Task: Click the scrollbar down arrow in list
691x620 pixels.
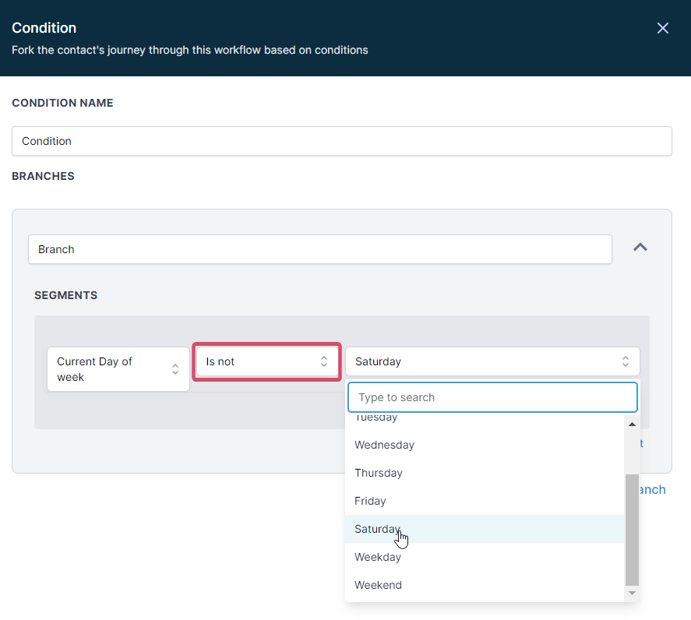Action: click(x=632, y=594)
